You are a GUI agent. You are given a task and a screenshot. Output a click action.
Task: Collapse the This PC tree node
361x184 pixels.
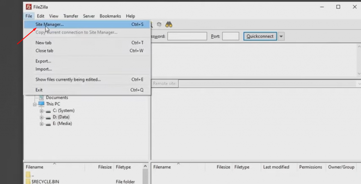point(35,105)
